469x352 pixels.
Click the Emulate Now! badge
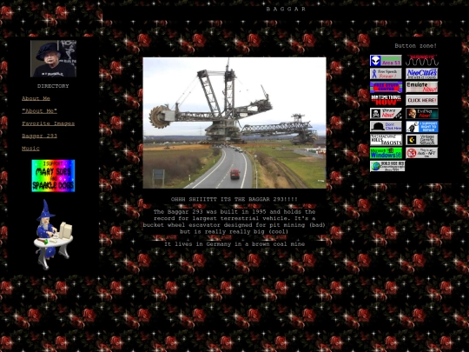pos(422,87)
